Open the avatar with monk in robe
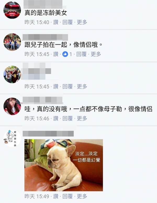Image resolution: width=157 pixels, height=203 pixels. 12,74
